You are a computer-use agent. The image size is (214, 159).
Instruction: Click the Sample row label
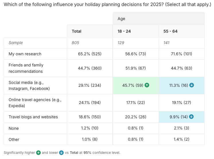16,43
